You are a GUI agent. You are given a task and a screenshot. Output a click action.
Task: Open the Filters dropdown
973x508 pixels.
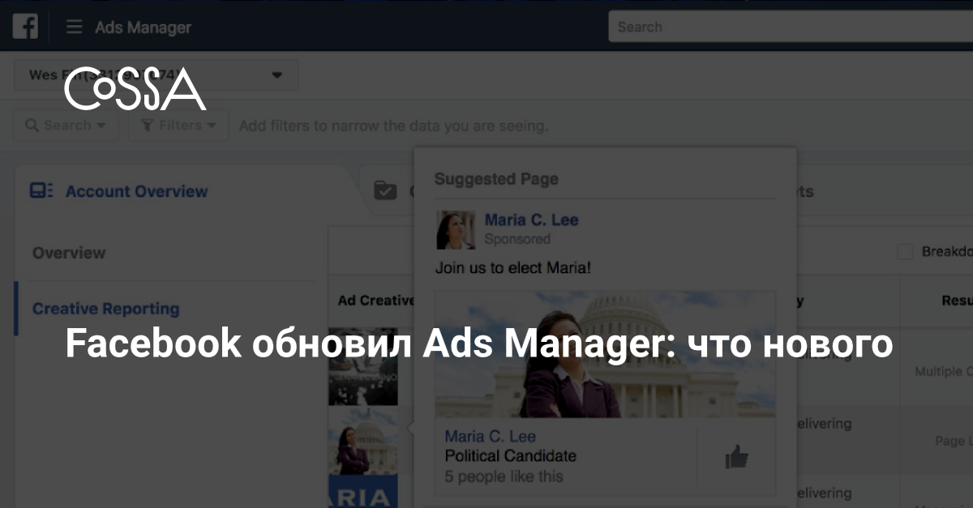tap(178, 126)
